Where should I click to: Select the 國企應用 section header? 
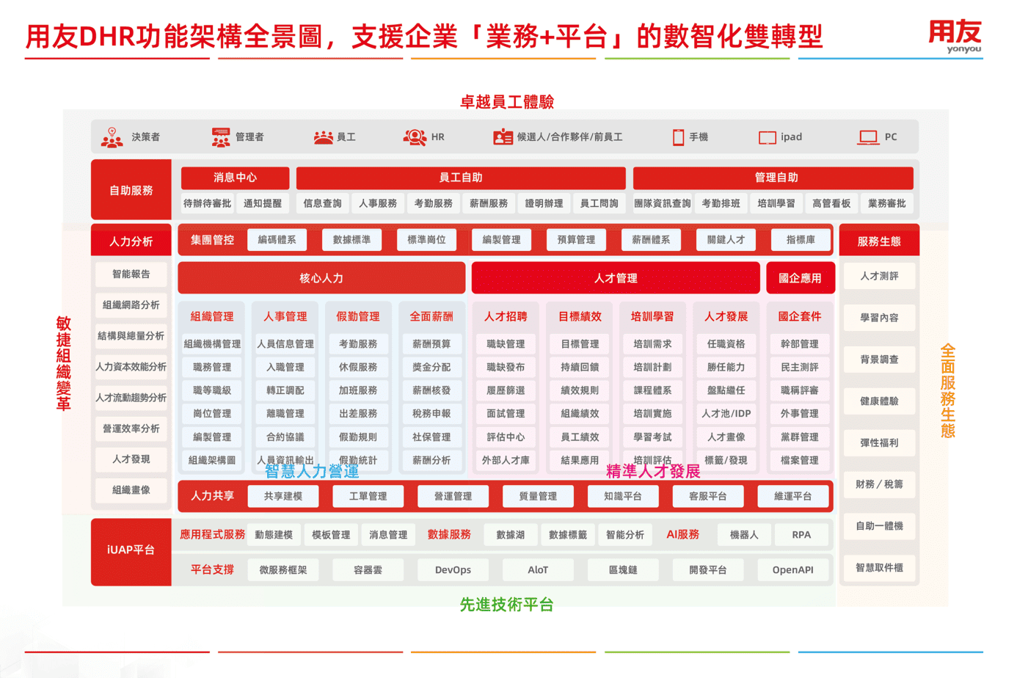click(800, 278)
